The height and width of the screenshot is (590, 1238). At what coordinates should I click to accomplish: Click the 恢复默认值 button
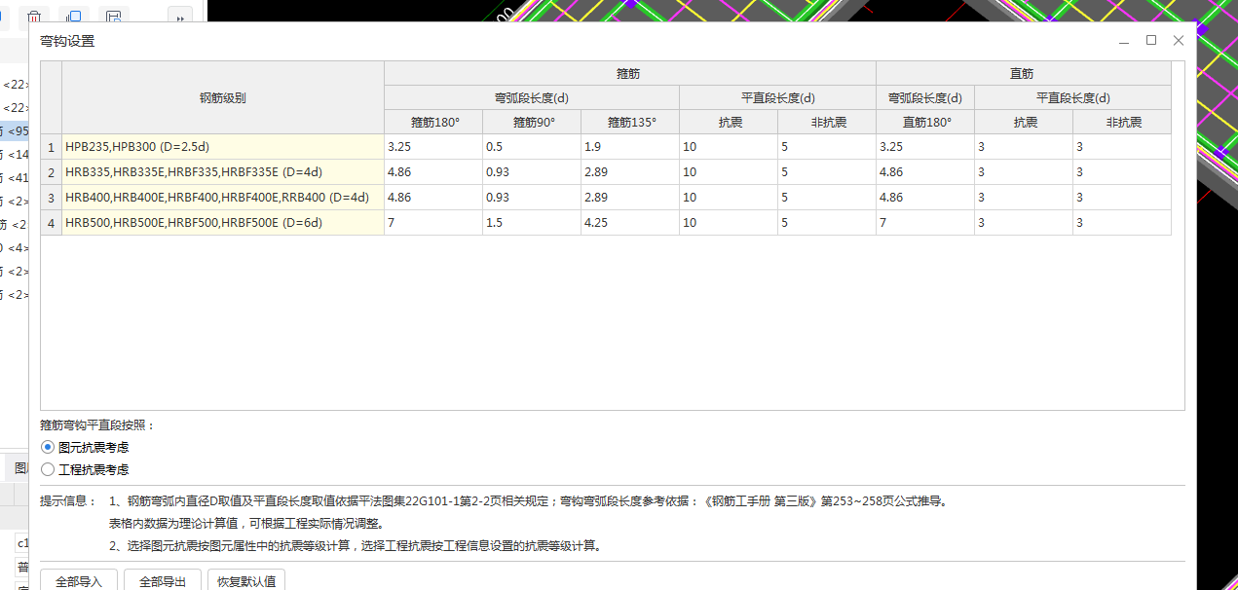pyautogui.click(x=246, y=581)
